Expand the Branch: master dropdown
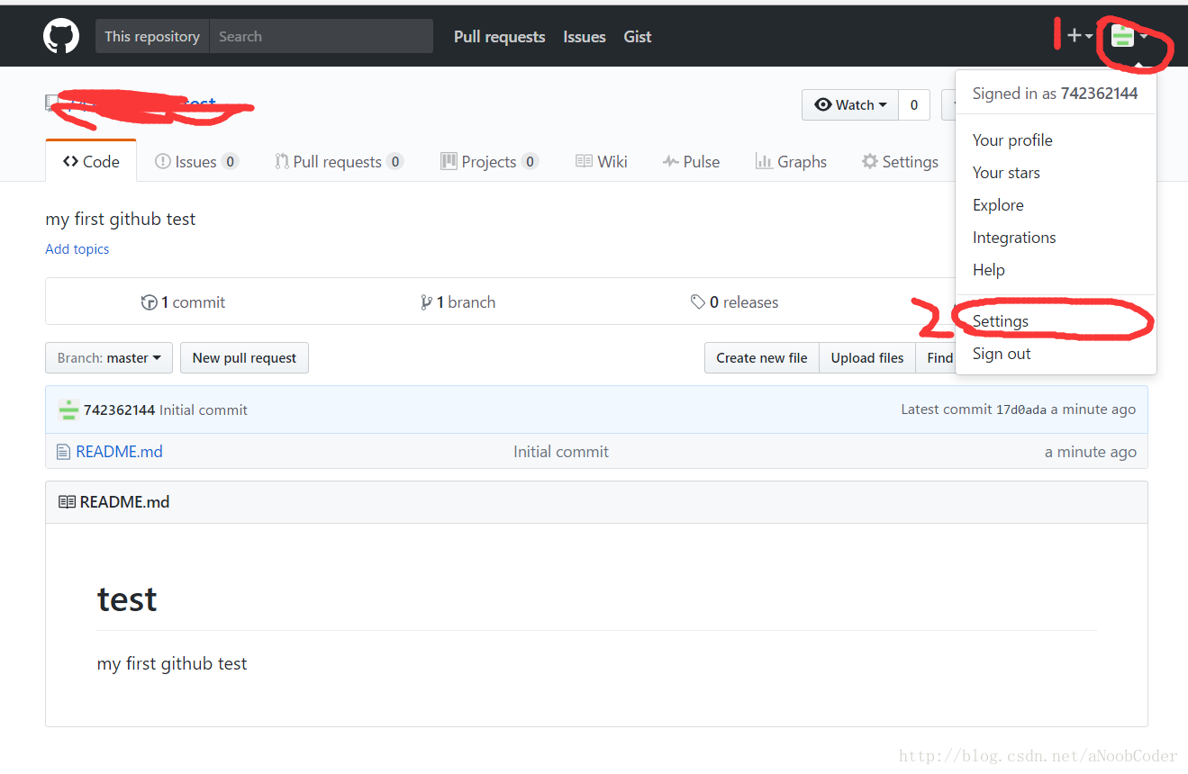1188x774 pixels. click(x=109, y=358)
